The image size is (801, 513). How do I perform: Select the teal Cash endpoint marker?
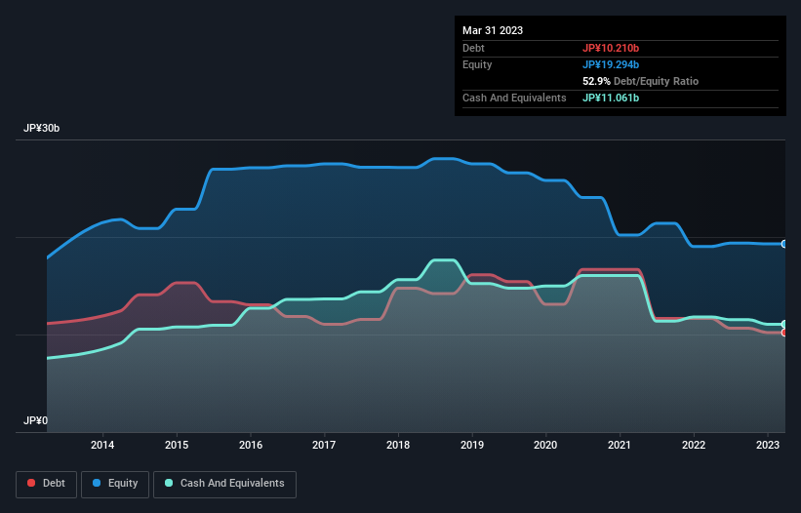(784, 324)
